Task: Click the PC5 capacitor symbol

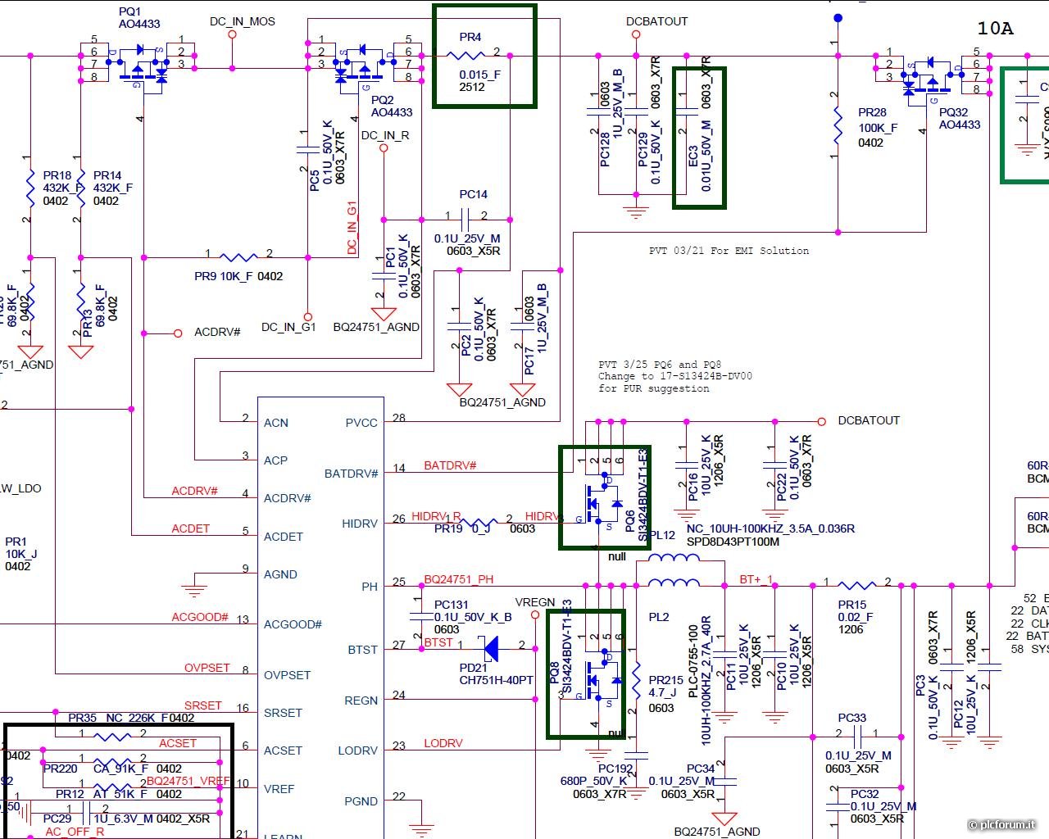Action: point(307,149)
